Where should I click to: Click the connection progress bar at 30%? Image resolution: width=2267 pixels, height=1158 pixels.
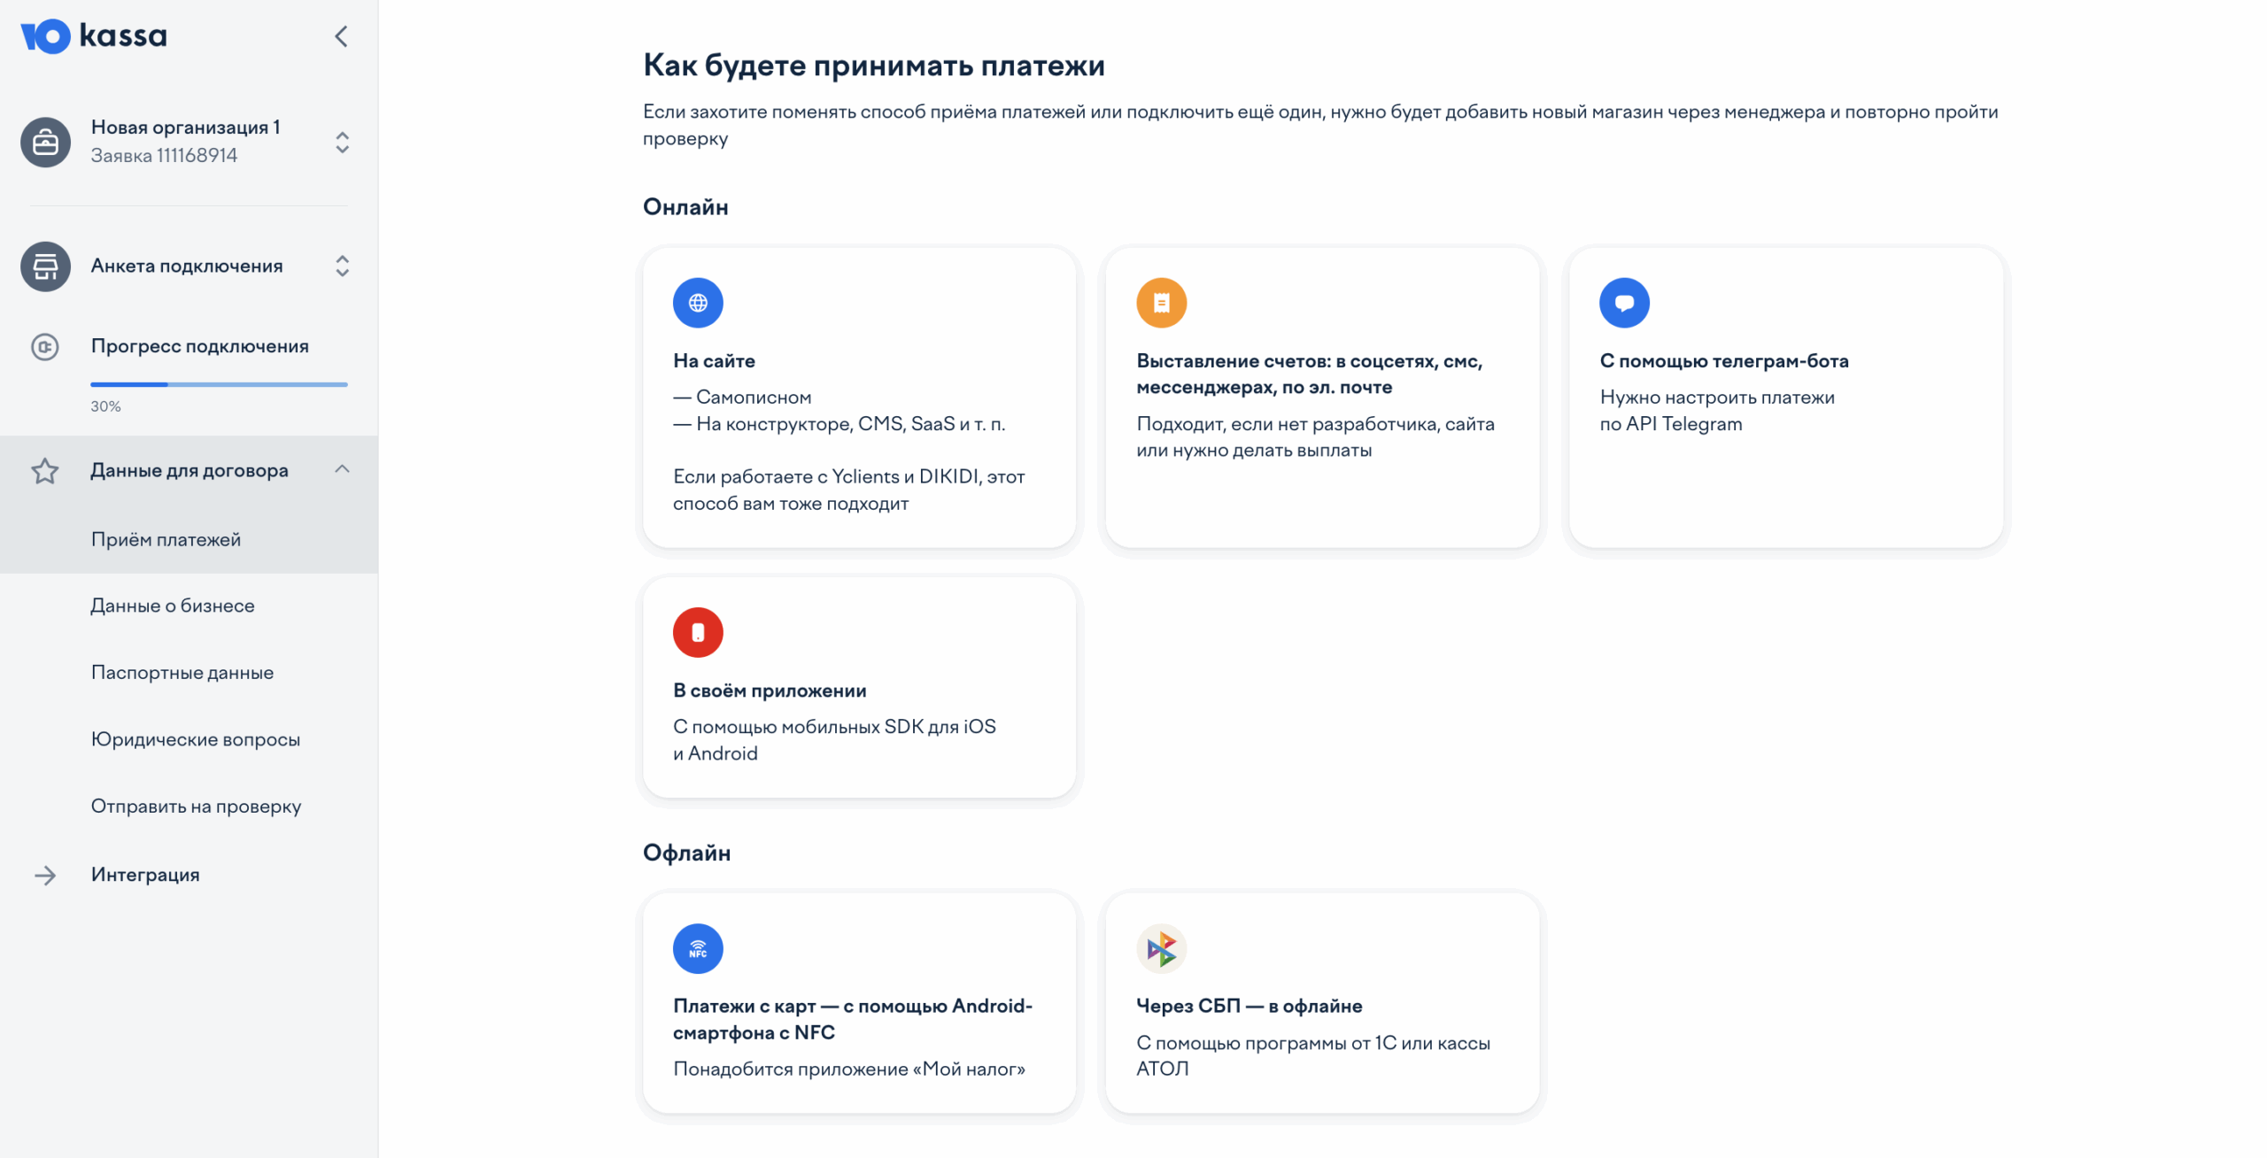[219, 384]
